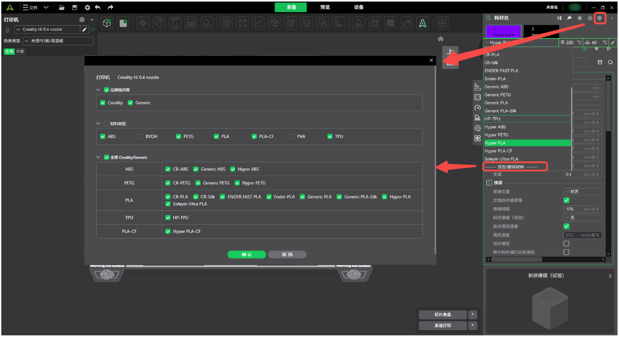Switch to the 设备 tab
This screenshot has height=337, width=619.
(x=359, y=7)
